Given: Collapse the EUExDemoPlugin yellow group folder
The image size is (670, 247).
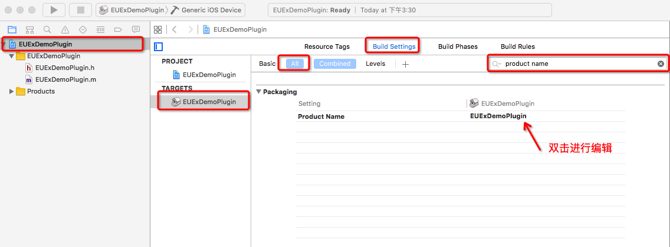Looking at the screenshot, I should (x=12, y=56).
